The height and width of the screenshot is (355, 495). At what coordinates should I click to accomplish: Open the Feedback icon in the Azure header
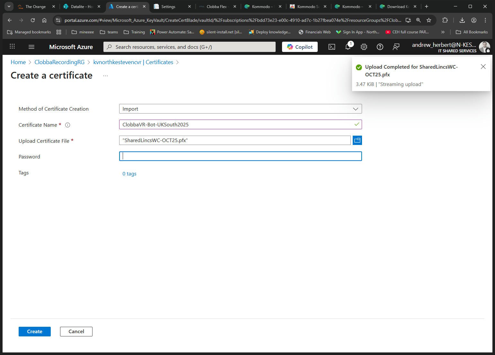[x=396, y=47]
